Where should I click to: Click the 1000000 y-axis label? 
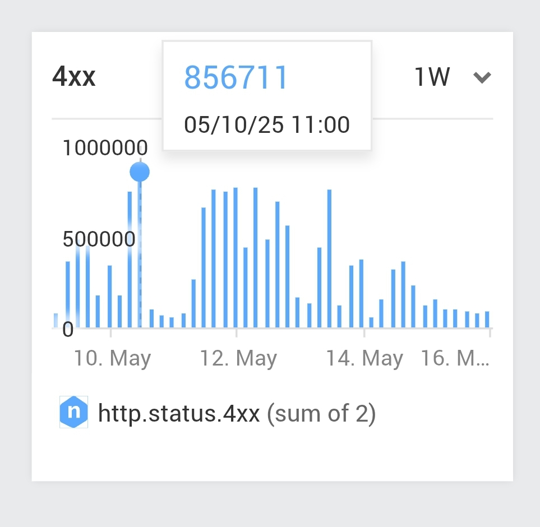coord(105,147)
